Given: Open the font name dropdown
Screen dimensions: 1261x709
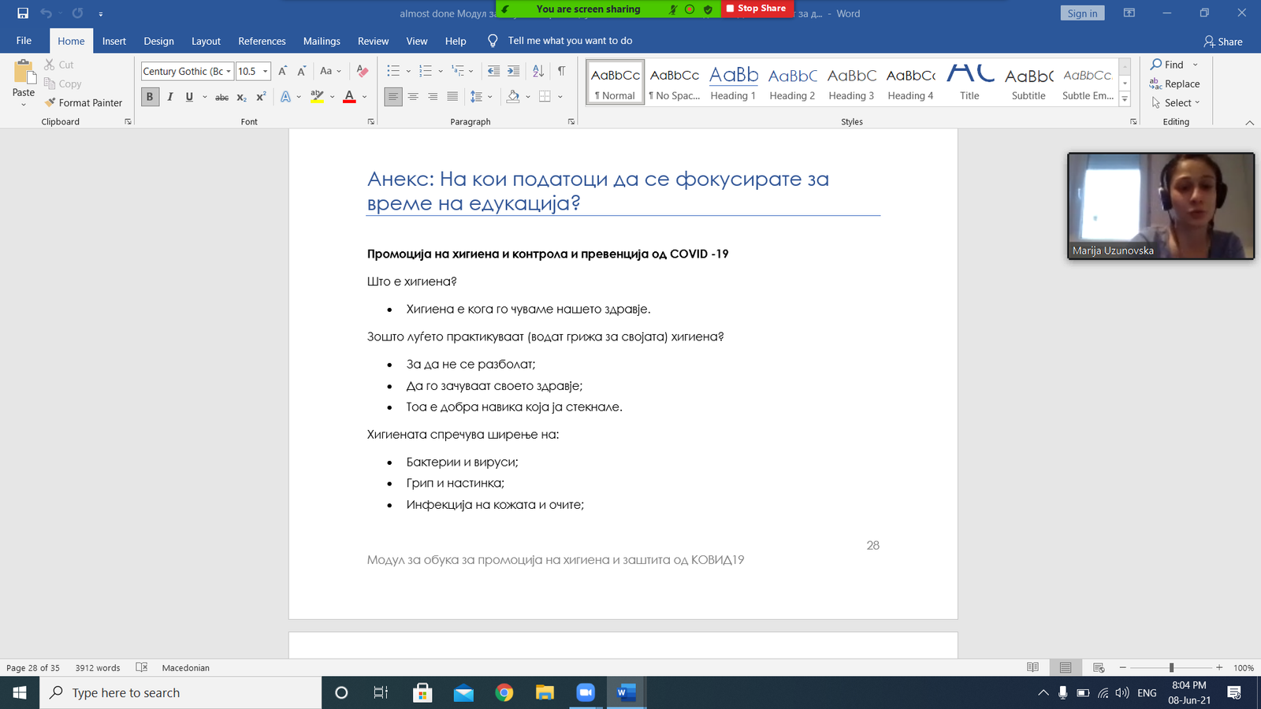Looking at the screenshot, I should [x=229, y=72].
